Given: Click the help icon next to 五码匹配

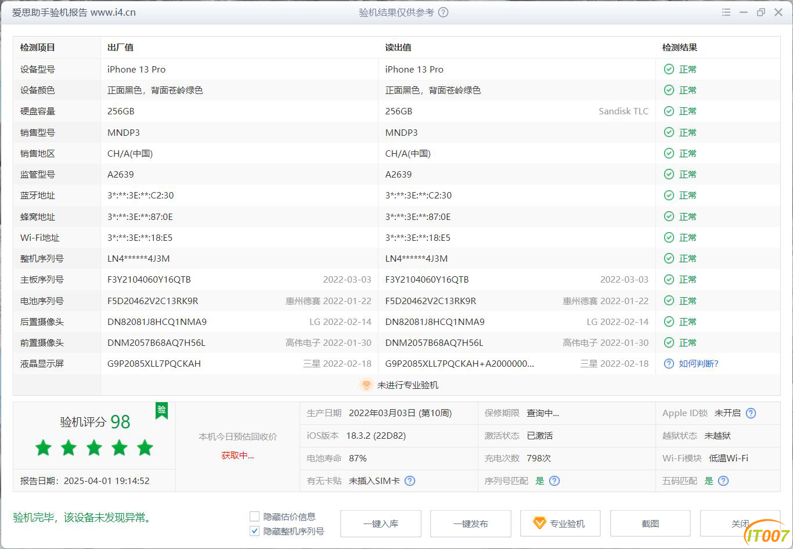Looking at the screenshot, I should pyautogui.click(x=723, y=481).
